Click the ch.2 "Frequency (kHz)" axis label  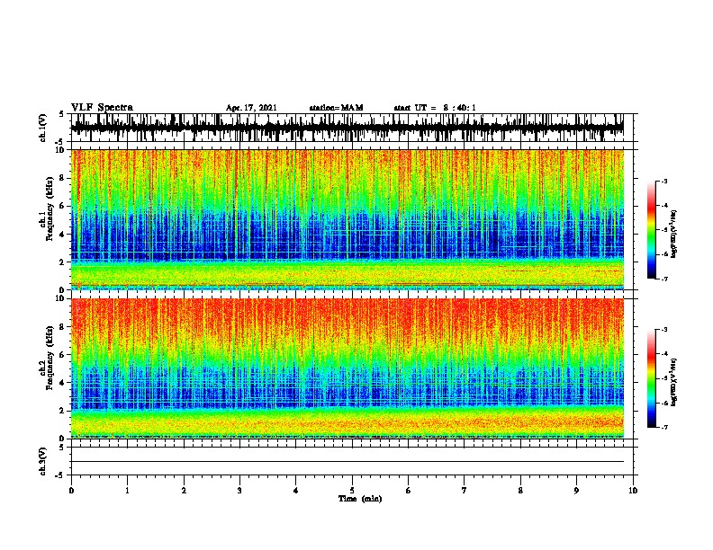coord(50,358)
